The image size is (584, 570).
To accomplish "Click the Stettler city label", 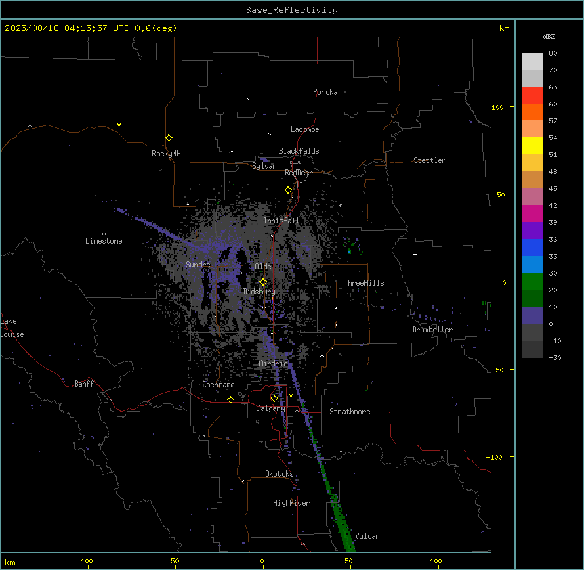I will tap(430, 160).
